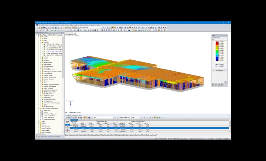Select the Members item in navigator

pyautogui.click(x=46, y=81)
